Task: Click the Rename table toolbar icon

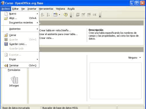Action: click(94, 15)
